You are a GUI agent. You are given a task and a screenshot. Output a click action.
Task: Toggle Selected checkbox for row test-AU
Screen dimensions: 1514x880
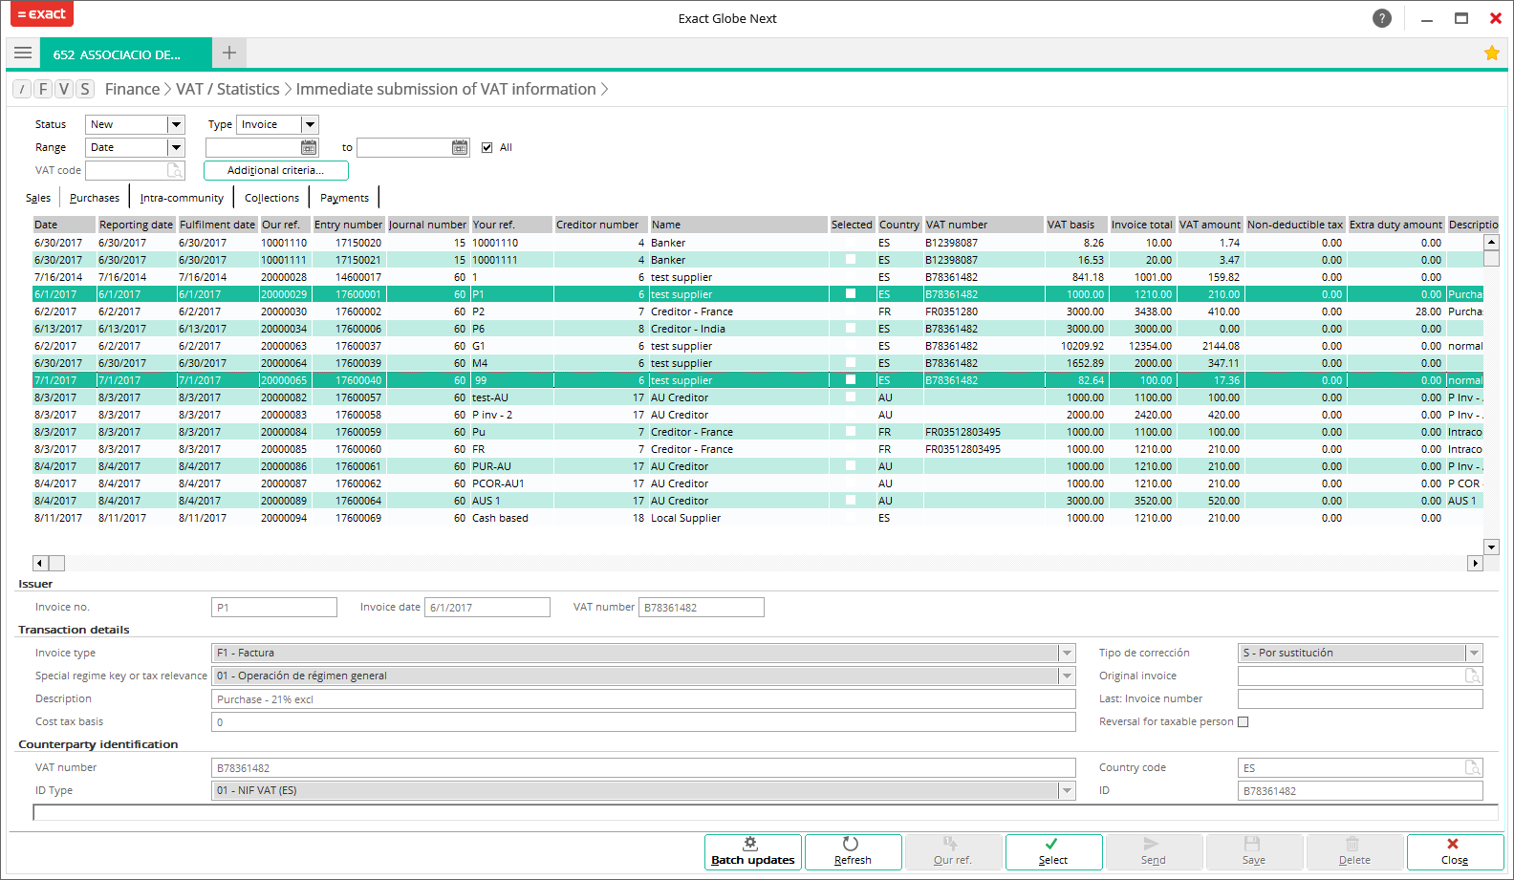[851, 397]
